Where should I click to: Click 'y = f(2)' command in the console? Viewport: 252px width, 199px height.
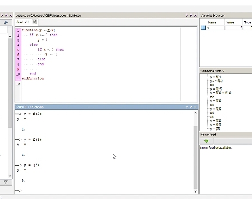tap(32, 114)
